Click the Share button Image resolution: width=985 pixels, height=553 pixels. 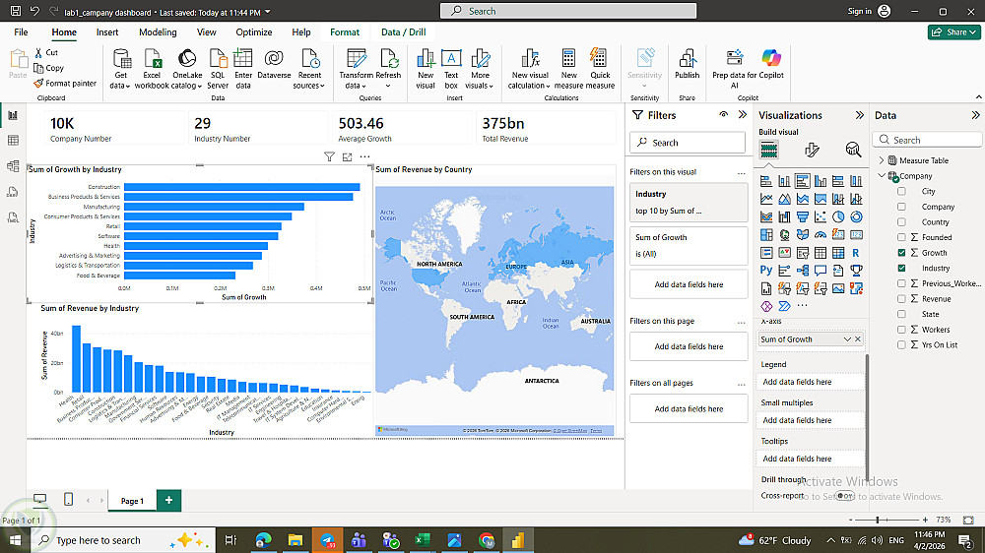(953, 32)
